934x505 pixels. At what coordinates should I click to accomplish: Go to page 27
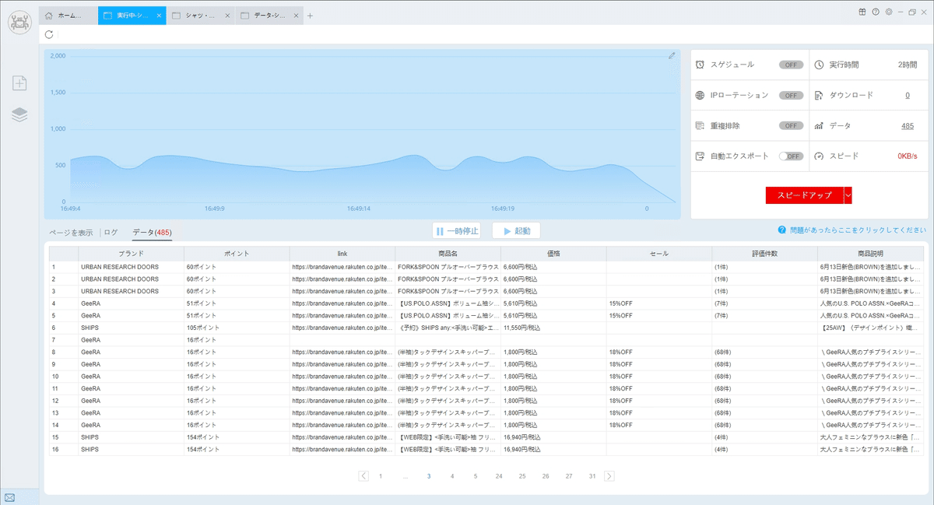(569, 475)
